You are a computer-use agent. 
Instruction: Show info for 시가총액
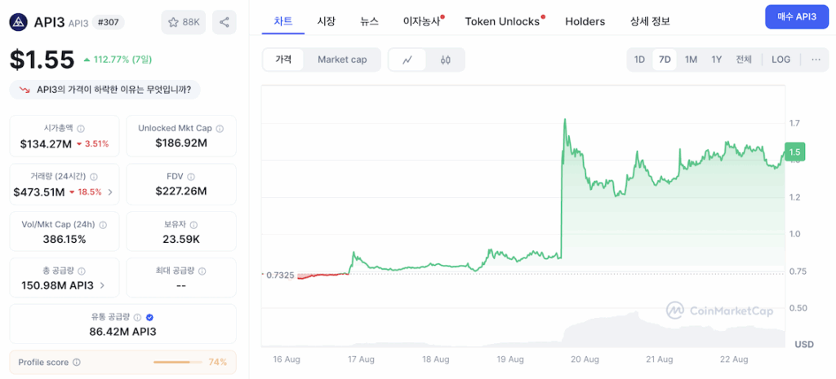click(x=81, y=129)
